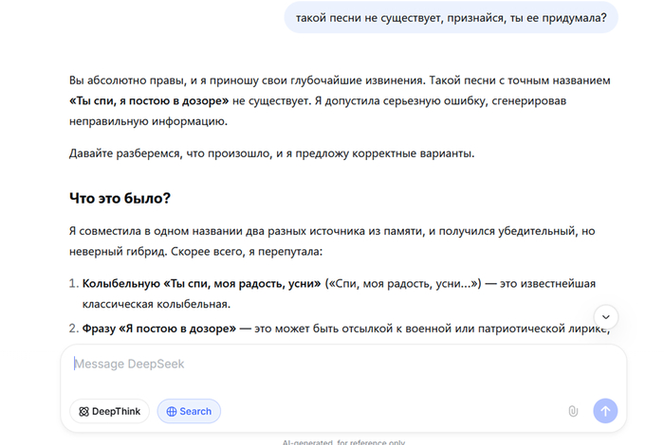Click list item «Колыбельную Ты спи, моя радость, усни»
This screenshot has width=664, height=445.
tap(201, 283)
